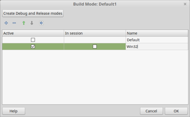Screen dimensions: 190x117
Task: Tick the Active checkbox for Default
Action: [x=33, y=40]
